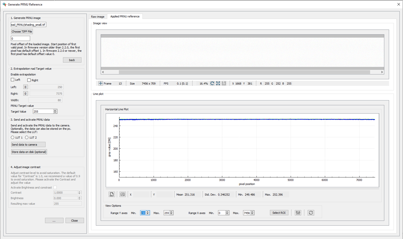Click the line plot refresh icon
The height and width of the screenshot is (239, 403).
pos(311,213)
